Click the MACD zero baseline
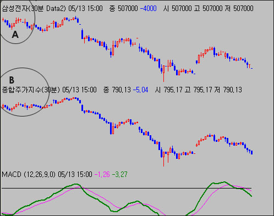 pyautogui.click(x=127, y=188)
